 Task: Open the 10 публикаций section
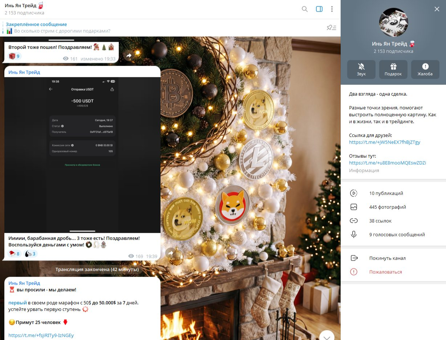(x=393, y=193)
